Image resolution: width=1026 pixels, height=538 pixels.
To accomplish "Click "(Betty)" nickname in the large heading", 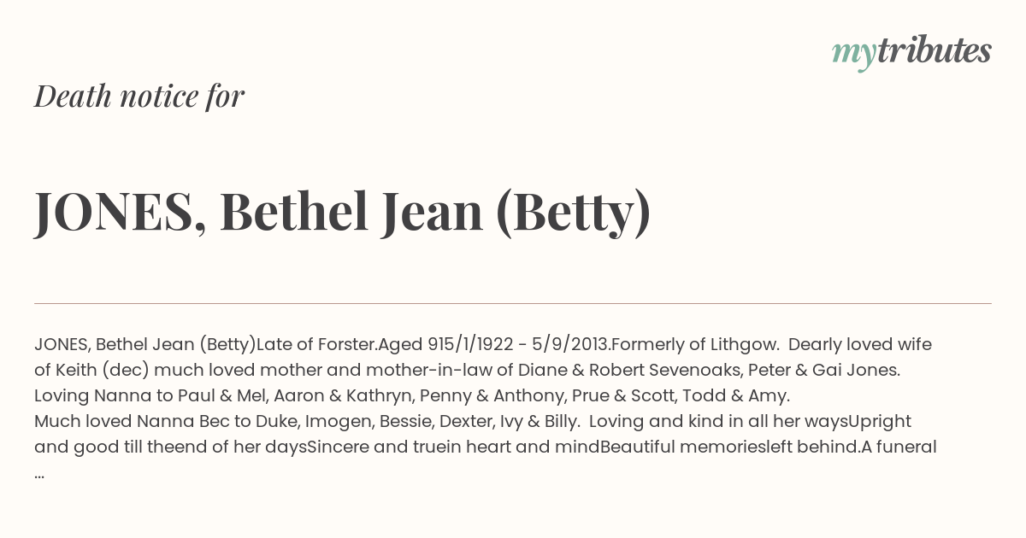I will point(574,213).
